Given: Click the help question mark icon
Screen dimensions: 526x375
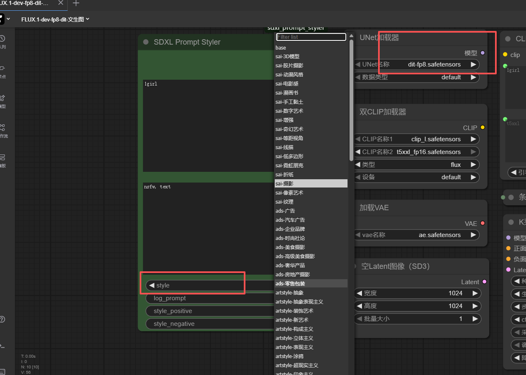Looking at the screenshot, I should (2, 319).
